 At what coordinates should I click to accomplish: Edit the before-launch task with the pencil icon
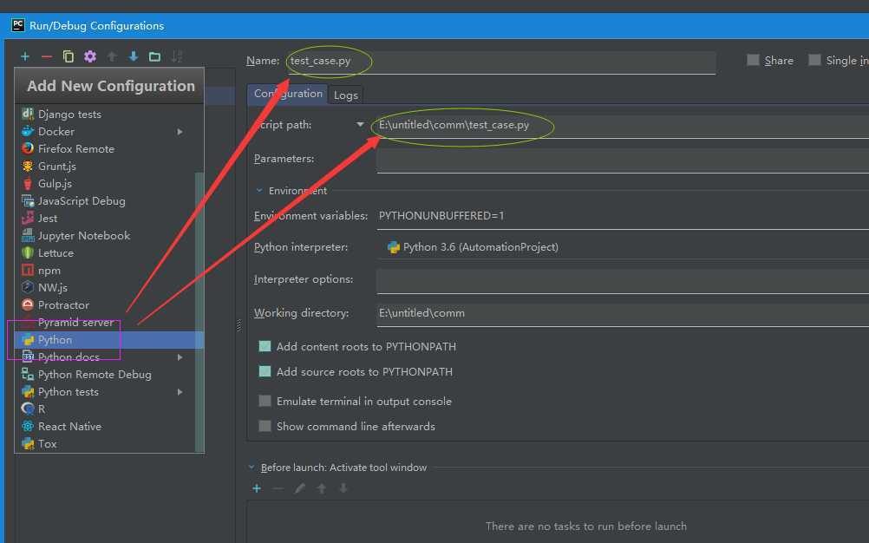300,488
